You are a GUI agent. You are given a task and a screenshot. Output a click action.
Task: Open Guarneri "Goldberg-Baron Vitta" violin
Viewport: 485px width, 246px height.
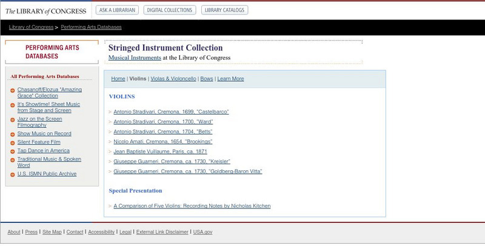(x=188, y=171)
